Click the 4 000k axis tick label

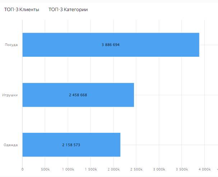click(x=205, y=169)
